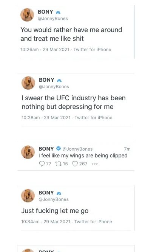Screen dimensions: 145x252
Task: Click the 10:28am 29 Mar 2021 timestamp
Action: pos(46,118)
